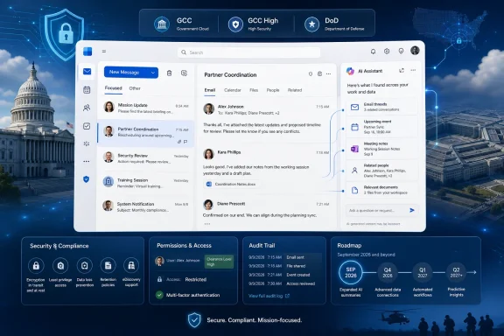Click the New Message button
The width and height of the screenshot is (504, 336).
click(x=127, y=73)
